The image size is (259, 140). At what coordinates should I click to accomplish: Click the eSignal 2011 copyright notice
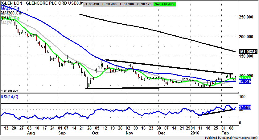point(10,91)
